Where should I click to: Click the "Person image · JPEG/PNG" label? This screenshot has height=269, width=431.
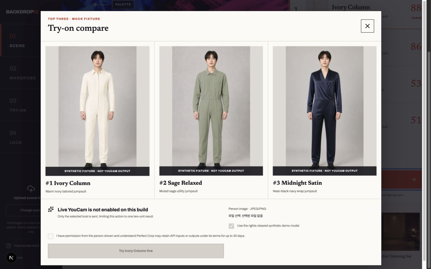[247, 209]
